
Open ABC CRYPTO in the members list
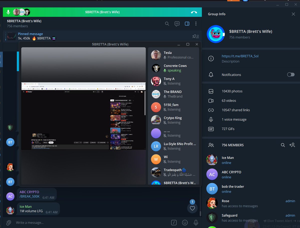[251, 175]
